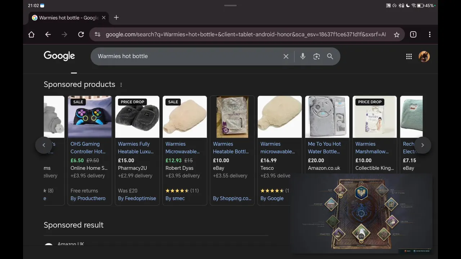
Task: Show previous sponsored products with left arrow
Action: [44, 145]
